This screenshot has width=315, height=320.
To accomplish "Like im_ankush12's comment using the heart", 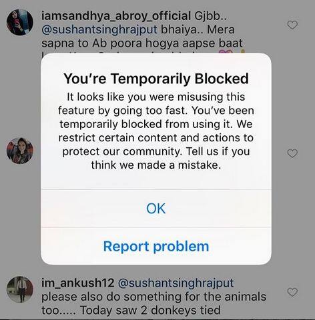I will click(x=292, y=292).
